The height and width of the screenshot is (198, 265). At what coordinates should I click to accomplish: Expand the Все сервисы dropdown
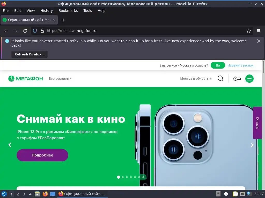point(60,78)
